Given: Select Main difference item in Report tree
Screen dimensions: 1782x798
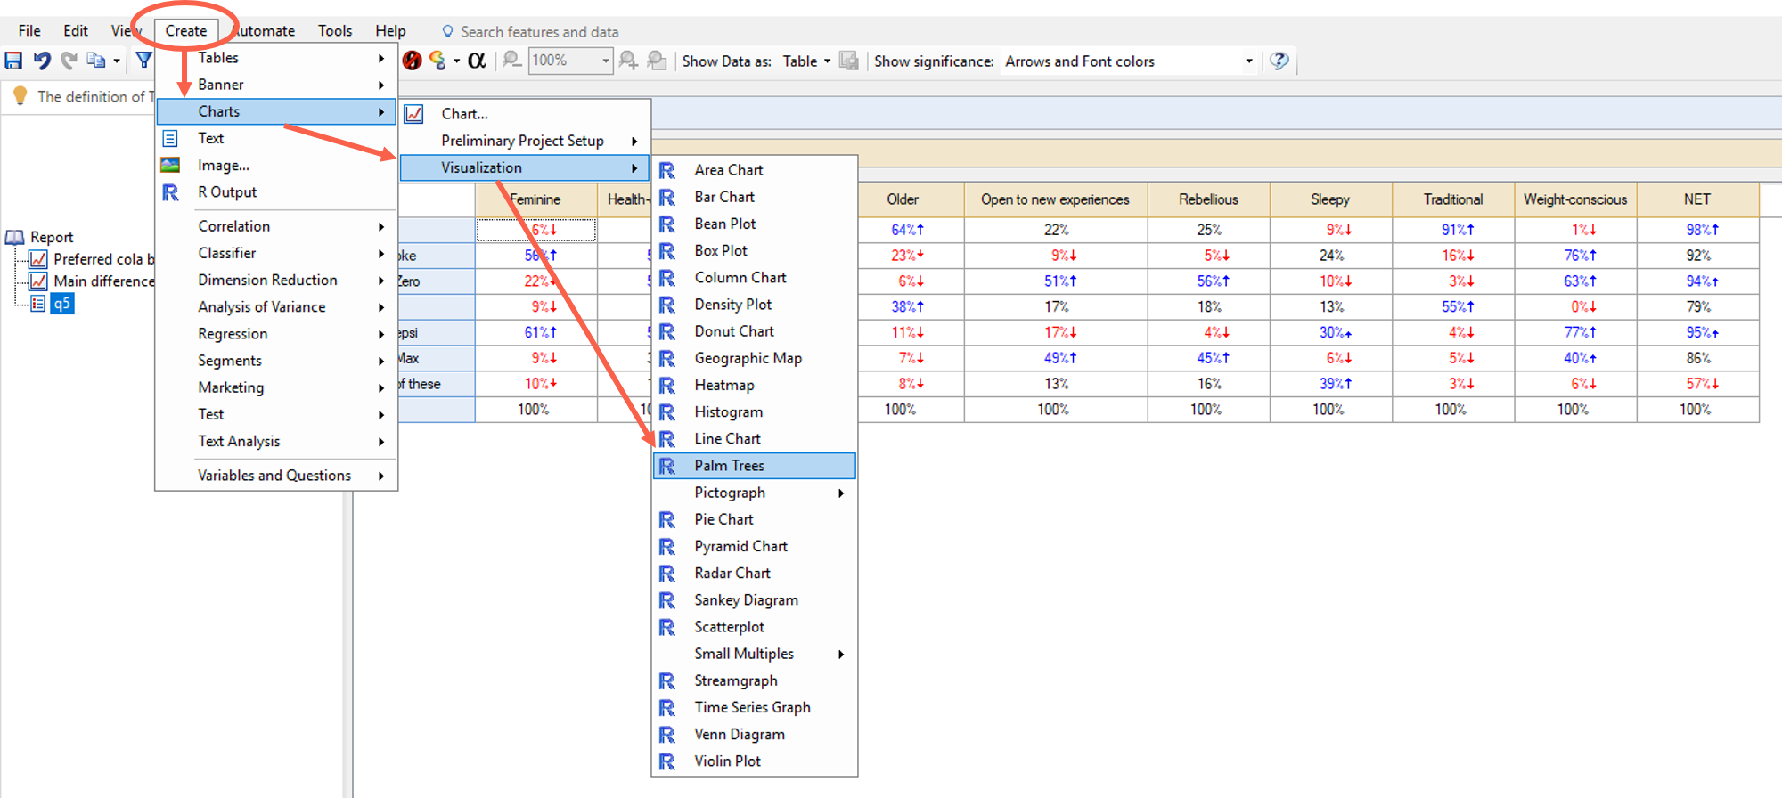Looking at the screenshot, I should click(103, 281).
